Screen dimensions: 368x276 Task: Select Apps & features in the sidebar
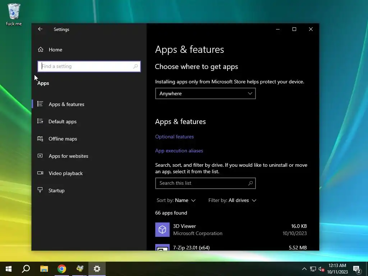[x=89, y=104]
